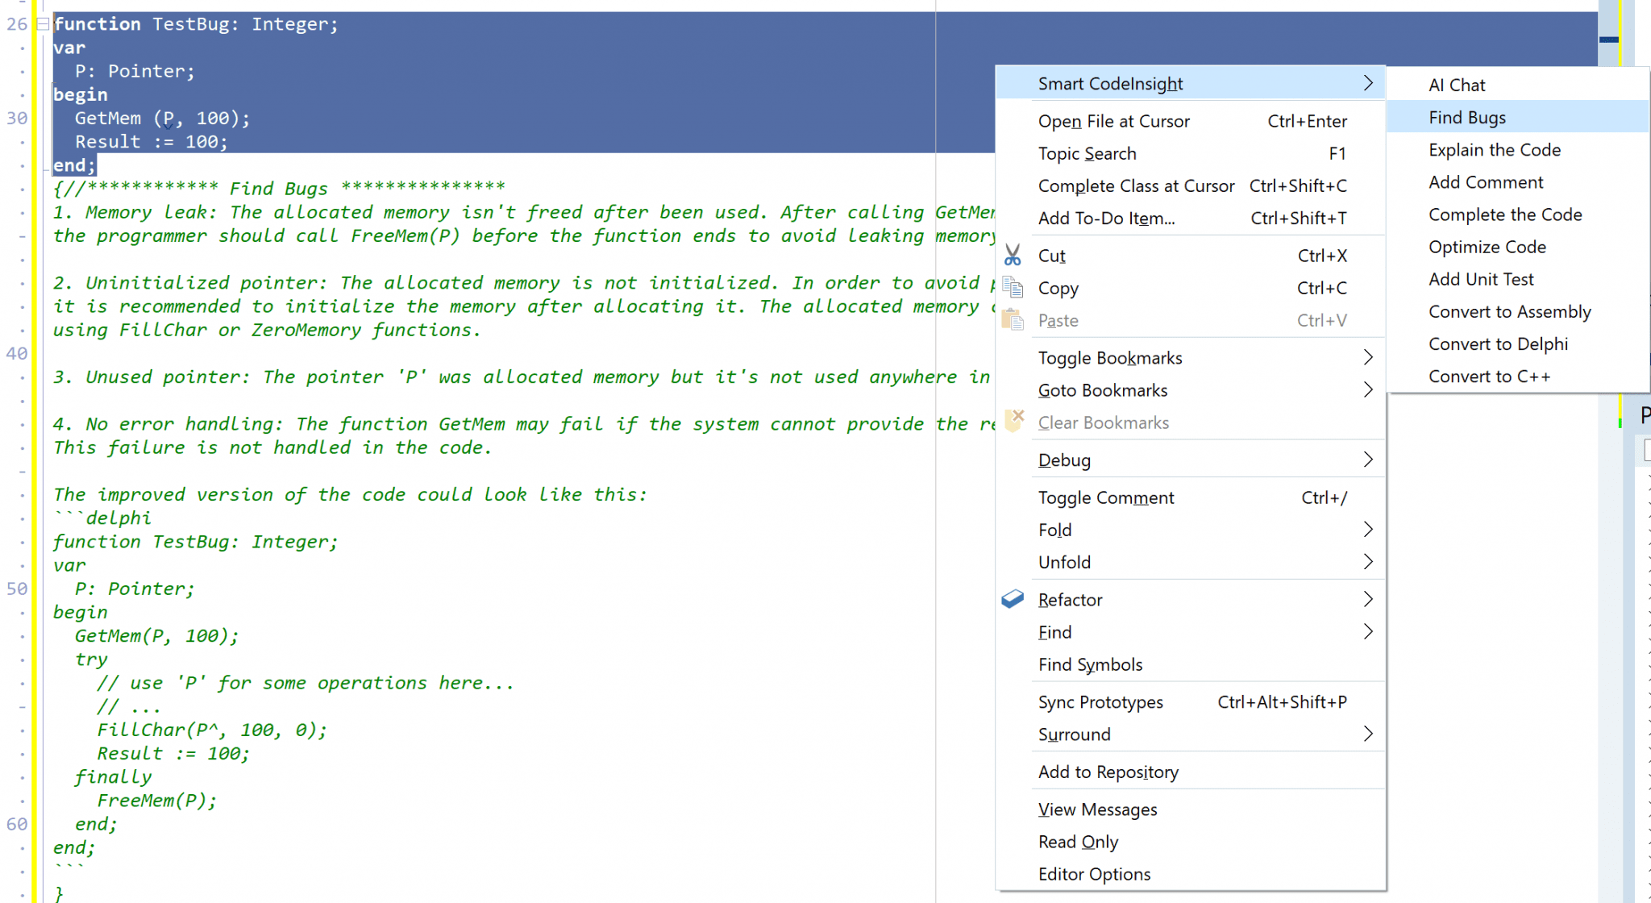This screenshot has width=1651, height=903.
Task: Toggle the Read Only option
Action: point(1191,841)
